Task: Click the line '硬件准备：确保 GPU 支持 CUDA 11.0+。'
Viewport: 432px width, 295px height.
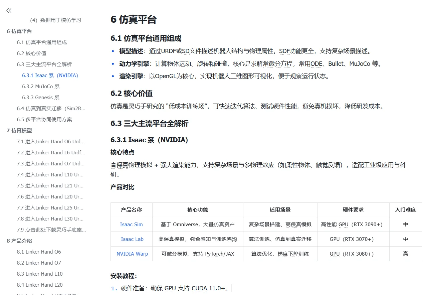Action: point(175,288)
